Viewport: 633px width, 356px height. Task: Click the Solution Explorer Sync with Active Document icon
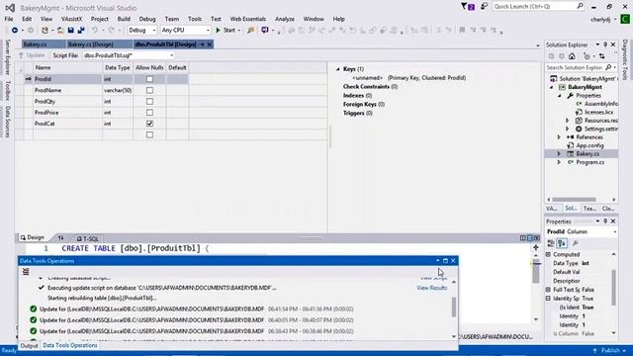tap(602, 56)
